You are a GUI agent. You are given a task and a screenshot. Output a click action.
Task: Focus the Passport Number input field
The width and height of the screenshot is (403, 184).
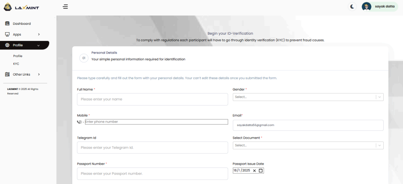(x=152, y=174)
